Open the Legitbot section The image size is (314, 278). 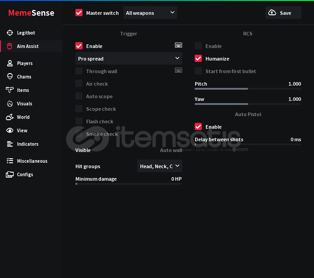31,33
